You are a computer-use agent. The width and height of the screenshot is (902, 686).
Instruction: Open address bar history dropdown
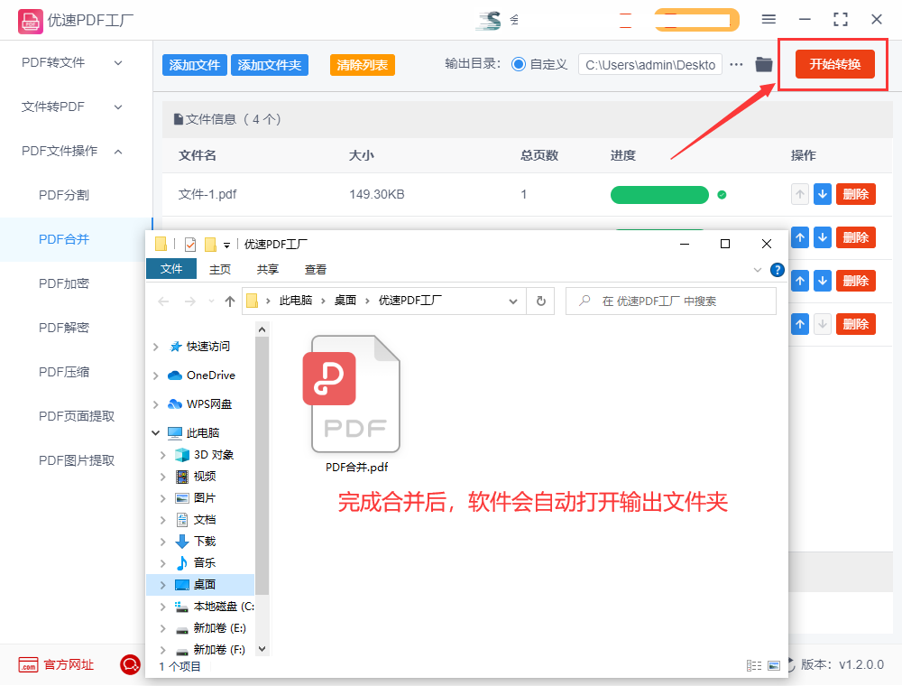[x=513, y=301]
